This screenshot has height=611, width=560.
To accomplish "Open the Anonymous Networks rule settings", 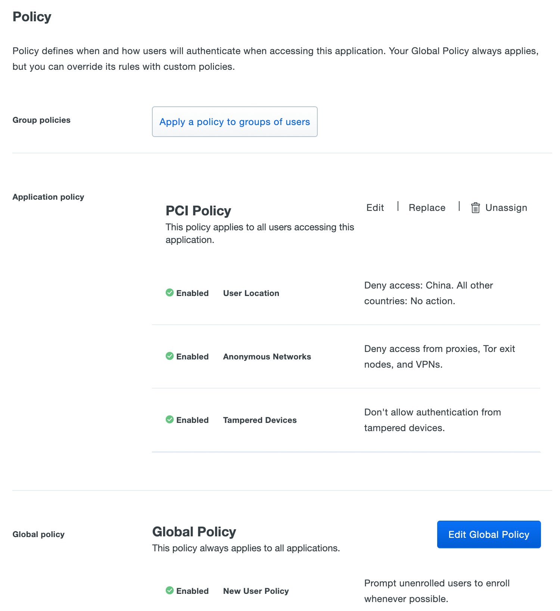I will click(x=267, y=356).
